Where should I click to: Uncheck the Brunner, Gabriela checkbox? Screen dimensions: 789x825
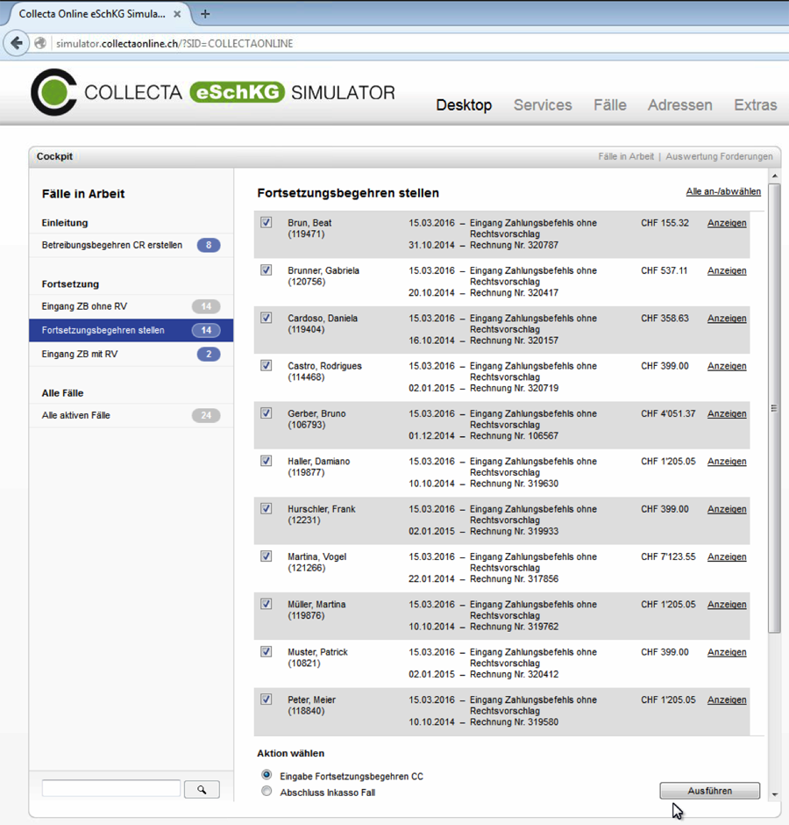click(267, 270)
